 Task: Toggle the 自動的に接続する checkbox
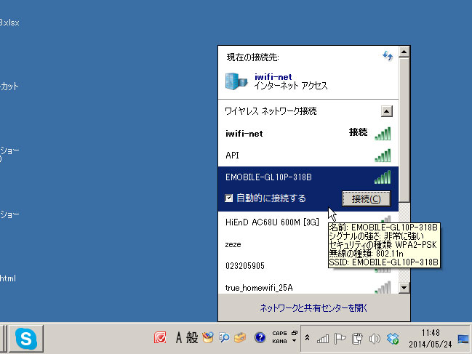click(229, 198)
